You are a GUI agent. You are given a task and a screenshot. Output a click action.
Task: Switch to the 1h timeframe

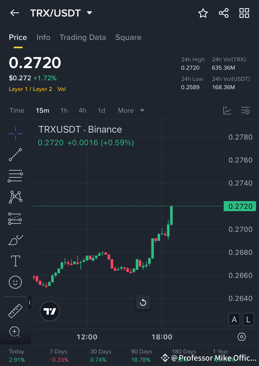(64, 110)
